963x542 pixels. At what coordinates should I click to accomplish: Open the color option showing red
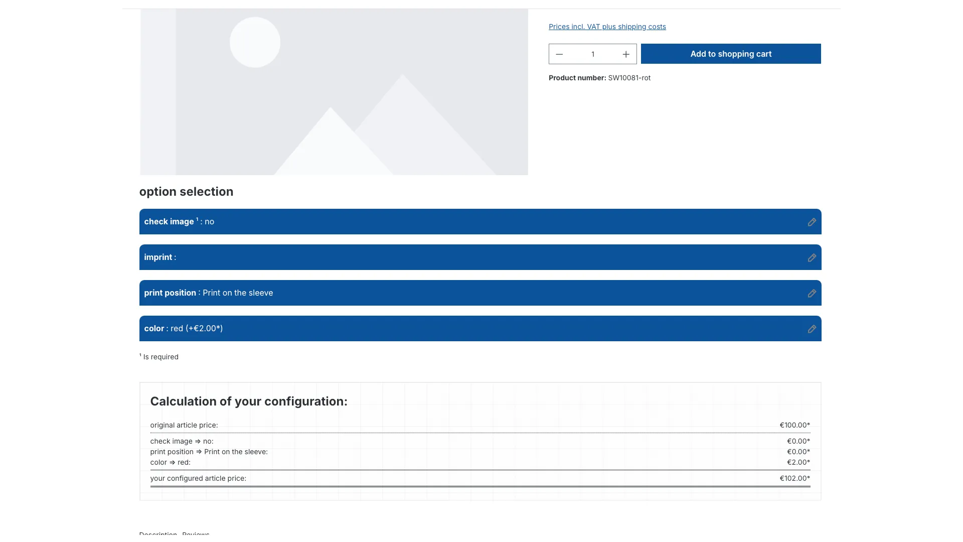[351, 328]
